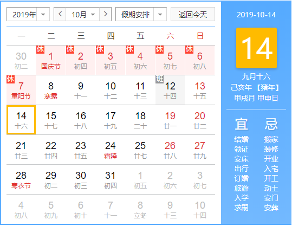This screenshot has width=292, height=226.
Task: Select November 8 立冬 date
Action: click(x=140, y=209)
